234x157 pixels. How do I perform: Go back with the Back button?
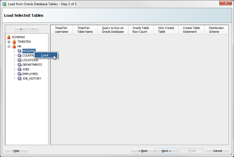[x=143, y=151]
